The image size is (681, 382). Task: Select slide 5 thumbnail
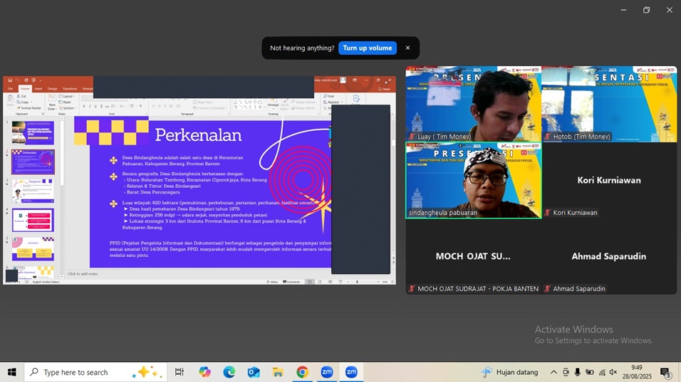(33, 249)
